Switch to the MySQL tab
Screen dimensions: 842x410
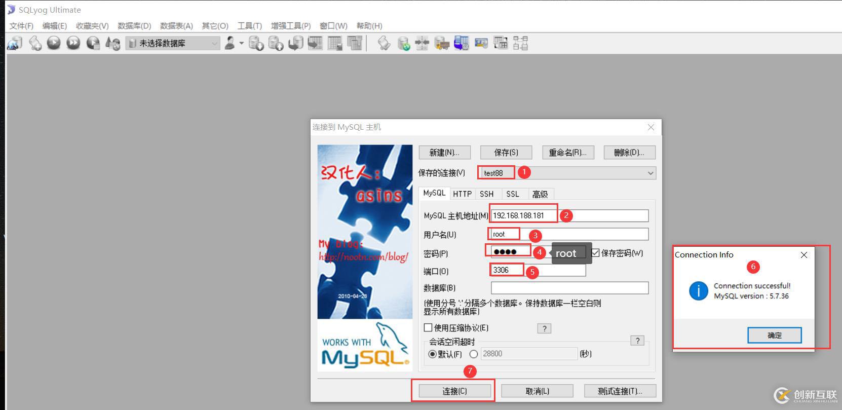pyautogui.click(x=434, y=193)
